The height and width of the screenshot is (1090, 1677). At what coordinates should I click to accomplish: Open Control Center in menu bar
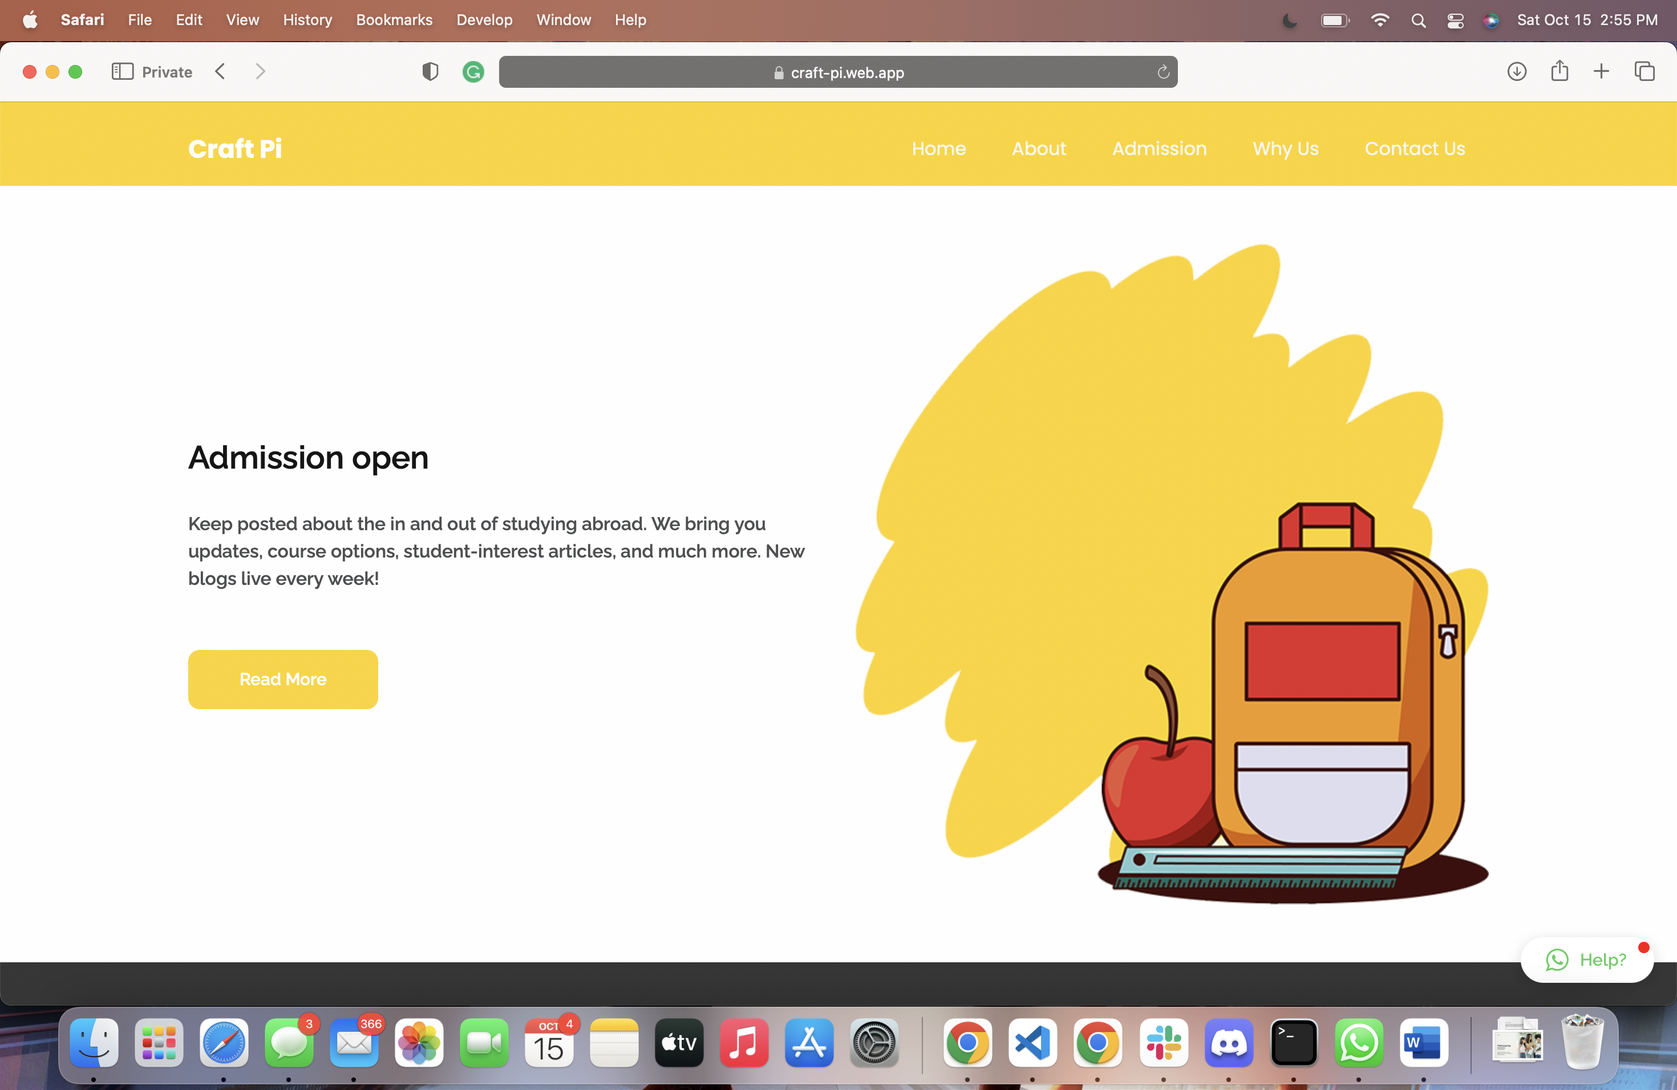click(x=1455, y=21)
